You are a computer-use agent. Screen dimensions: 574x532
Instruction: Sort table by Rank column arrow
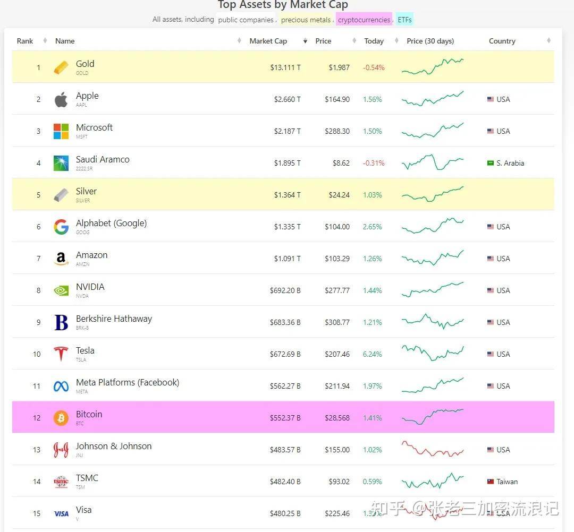tap(45, 41)
